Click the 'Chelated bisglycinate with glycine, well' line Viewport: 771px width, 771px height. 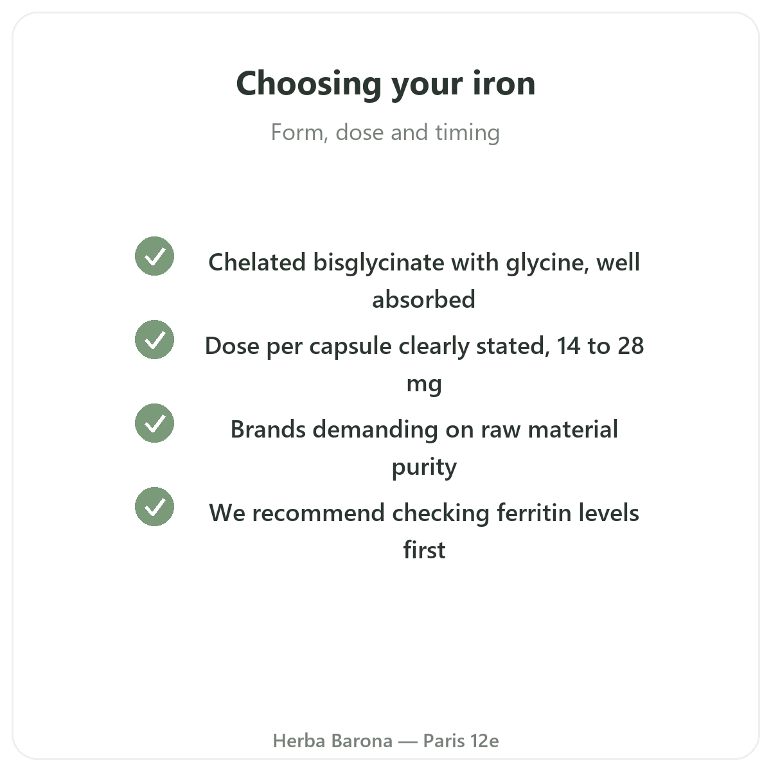[x=424, y=263]
